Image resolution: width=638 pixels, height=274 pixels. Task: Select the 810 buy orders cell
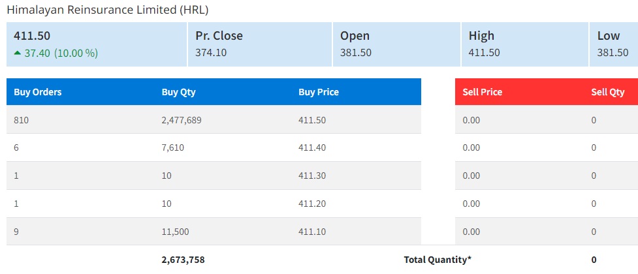(x=21, y=120)
